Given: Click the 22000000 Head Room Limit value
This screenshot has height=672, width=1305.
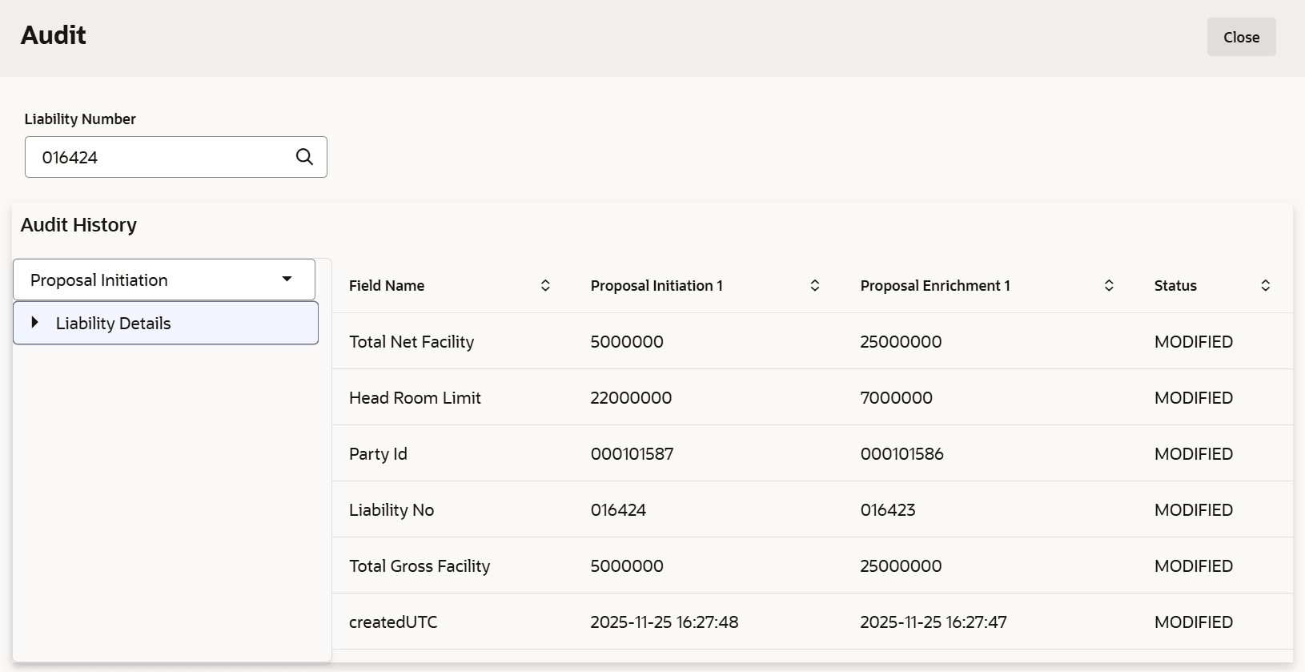Looking at the screenshot, I should (x=631, y=398).
